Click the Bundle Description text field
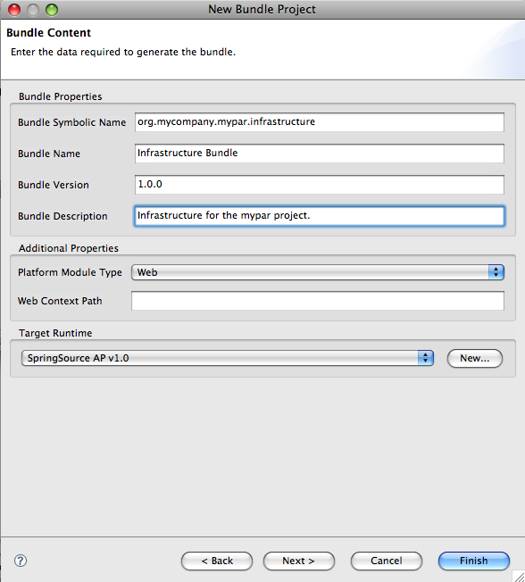 coord(320,216)
